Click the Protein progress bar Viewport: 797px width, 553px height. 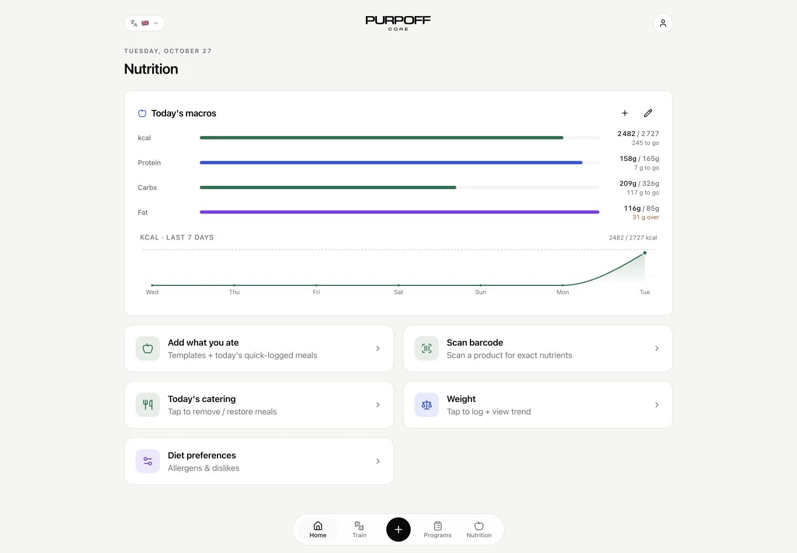[x=400, y=163]
